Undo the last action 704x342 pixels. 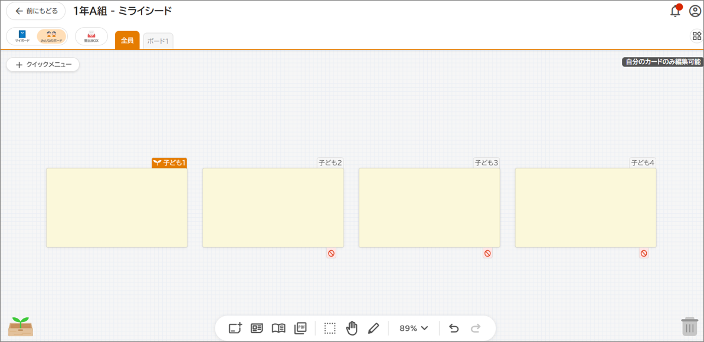click(x=454, y=328)
